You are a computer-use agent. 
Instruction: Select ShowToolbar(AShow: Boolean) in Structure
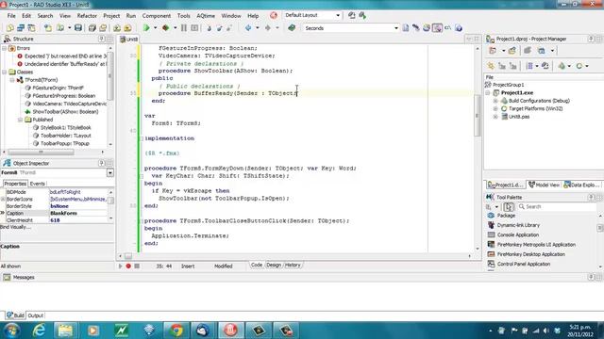tap(65, 112)
